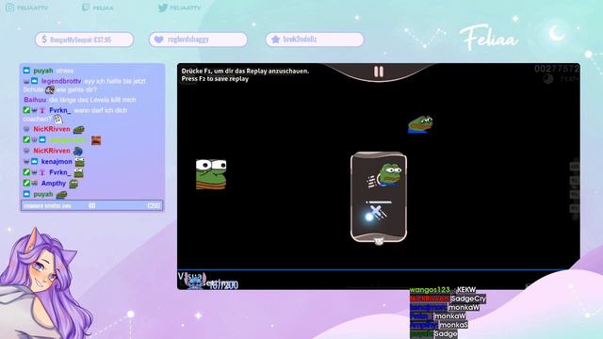The width and height of the screenshot is (603, 339).
Task: Click the 'Drücke F1' replay hint text
Action: [245, 71]
